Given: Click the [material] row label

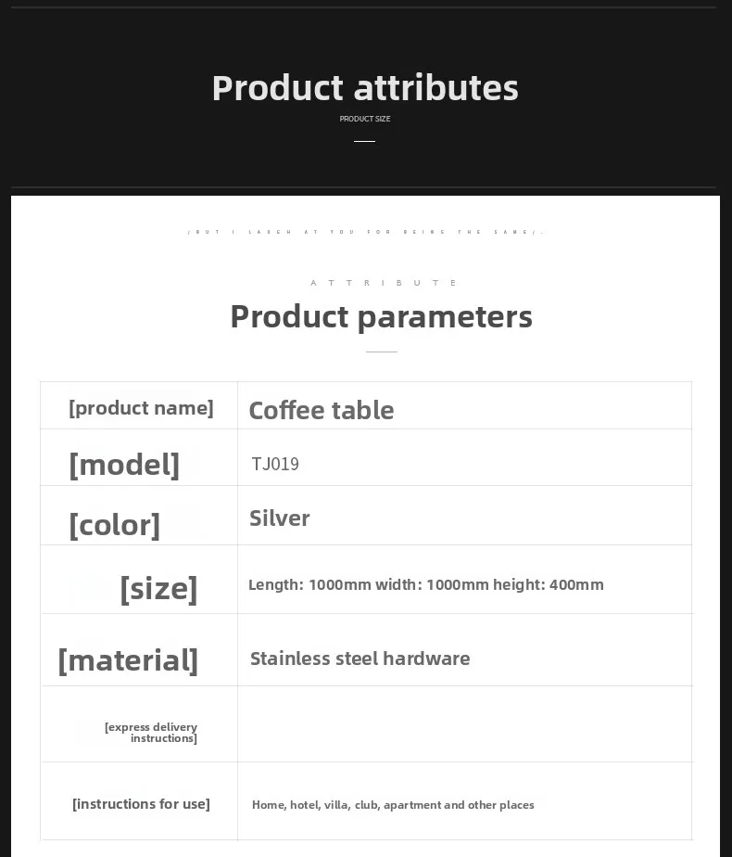Looking at the screenshot, I should (128, 659).
